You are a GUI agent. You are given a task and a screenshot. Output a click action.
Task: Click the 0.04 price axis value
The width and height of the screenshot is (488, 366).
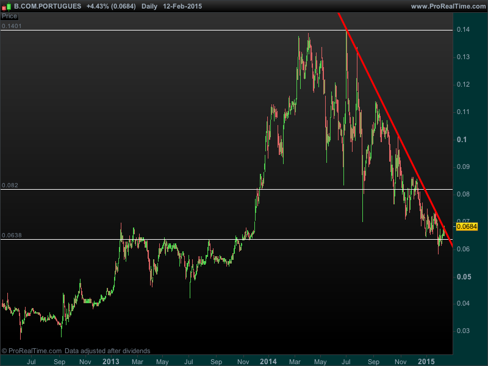tap(463, 303)
